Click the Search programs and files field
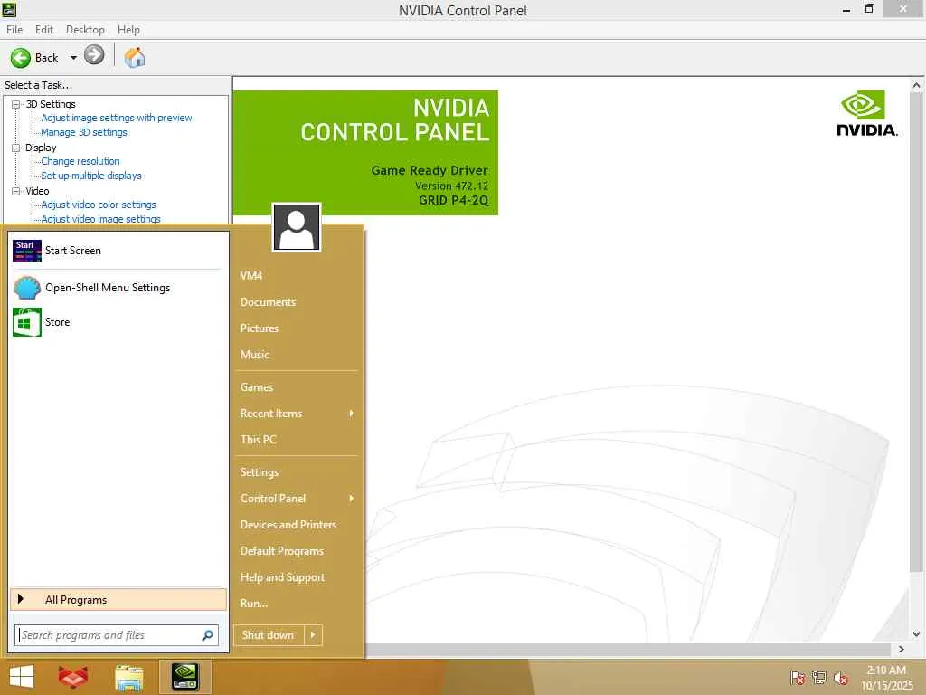The height and width of the screenshot is (695, 926). coord(117,635)
